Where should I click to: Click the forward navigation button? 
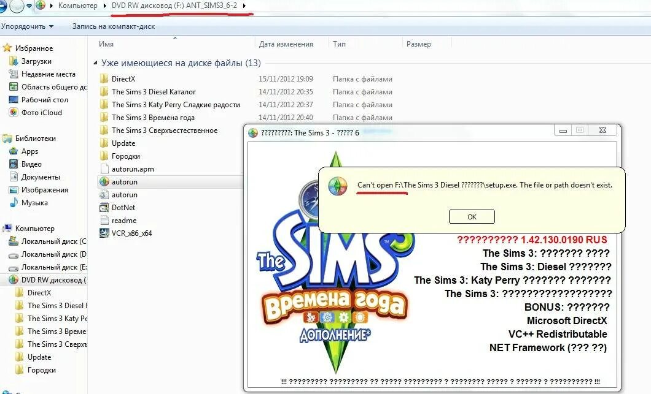point(17,6)
